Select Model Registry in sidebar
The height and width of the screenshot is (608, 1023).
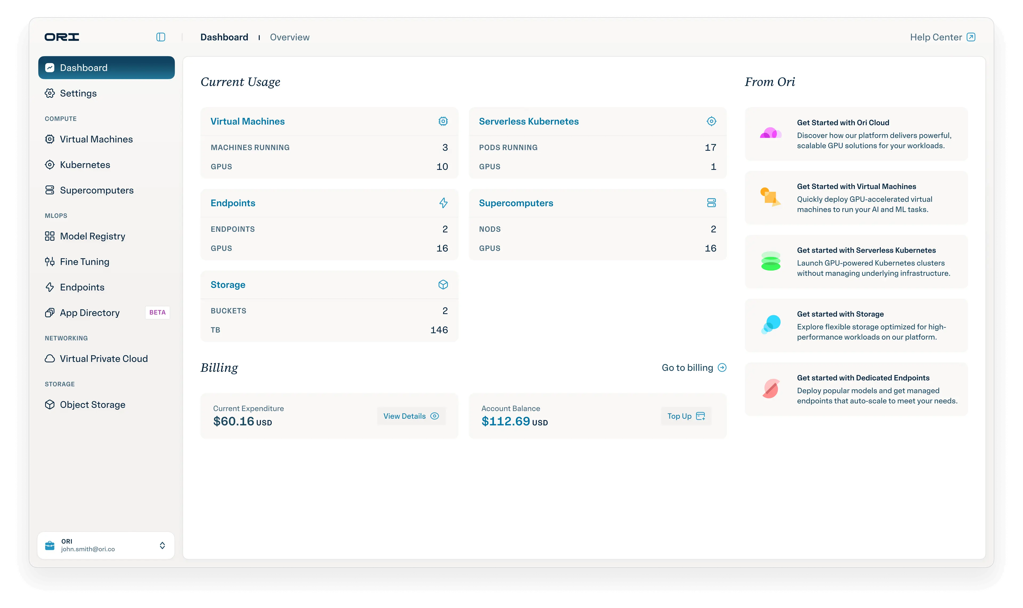93,236
